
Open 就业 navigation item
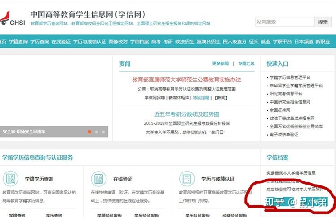click(265, 41)
